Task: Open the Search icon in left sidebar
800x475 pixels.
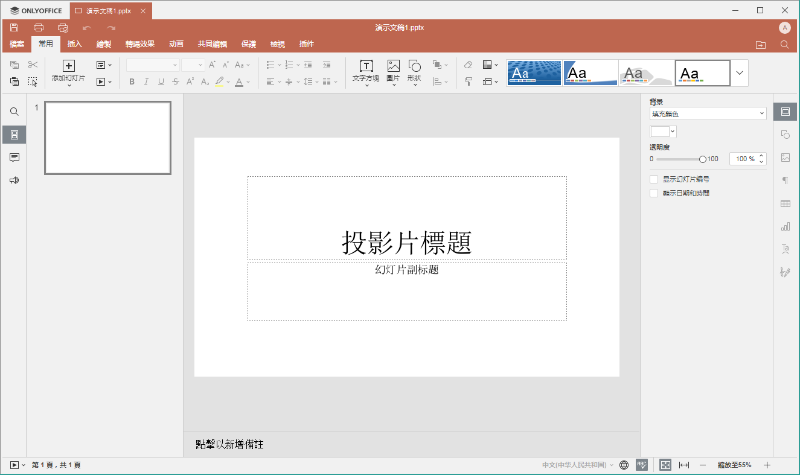Action: pyautogui.click(x=14, y=112)
